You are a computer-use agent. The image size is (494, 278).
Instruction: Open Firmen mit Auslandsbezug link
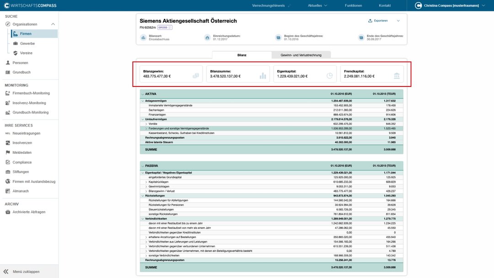(34, 181)
